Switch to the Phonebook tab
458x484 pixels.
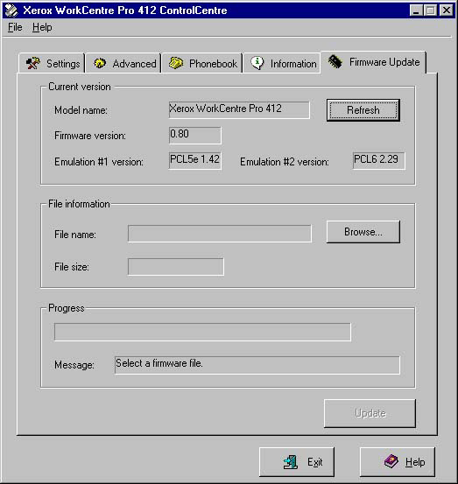pos(202,63)
